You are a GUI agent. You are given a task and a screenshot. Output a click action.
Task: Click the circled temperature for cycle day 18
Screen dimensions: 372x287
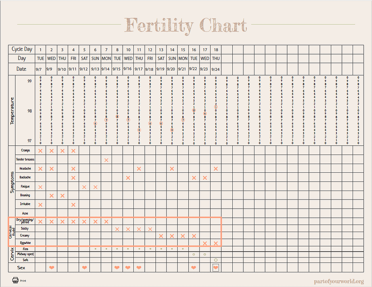pos(216,107)
